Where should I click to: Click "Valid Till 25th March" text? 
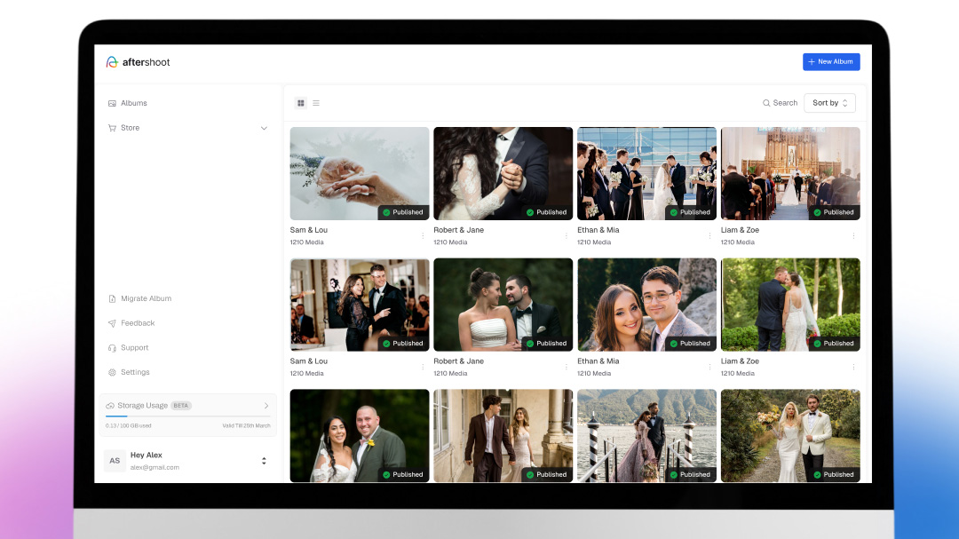[246, 426]
